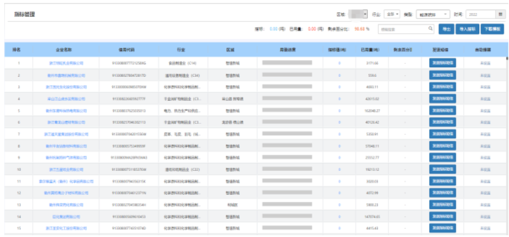Image resolution: width=509 pixels, height=237 pixels.
Task: Send SMS for row with usage 558.6
Action: (x=442, y=75)
